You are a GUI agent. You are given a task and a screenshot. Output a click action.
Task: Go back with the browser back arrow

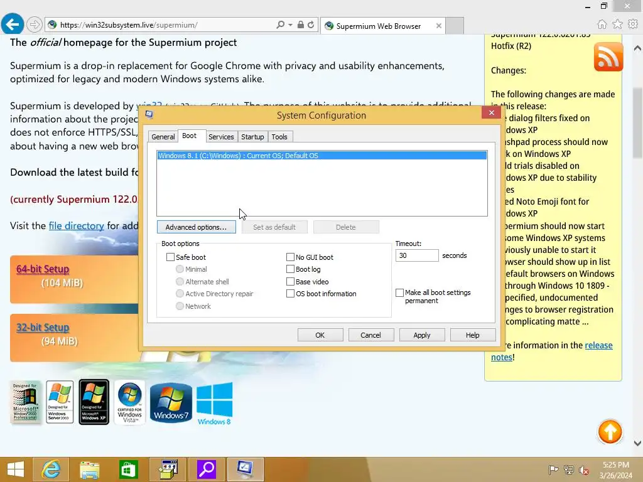coord(13,24)
